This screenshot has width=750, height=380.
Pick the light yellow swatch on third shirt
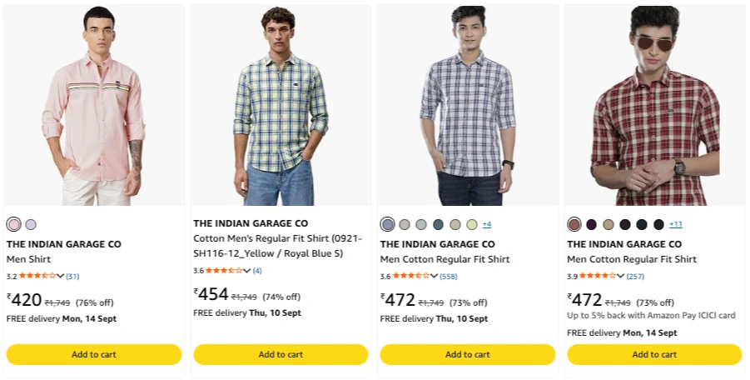[472, 224]
